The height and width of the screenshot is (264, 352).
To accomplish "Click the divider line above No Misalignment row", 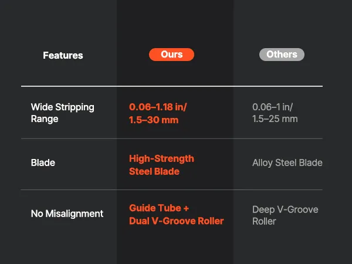I will tap(171, 189).
